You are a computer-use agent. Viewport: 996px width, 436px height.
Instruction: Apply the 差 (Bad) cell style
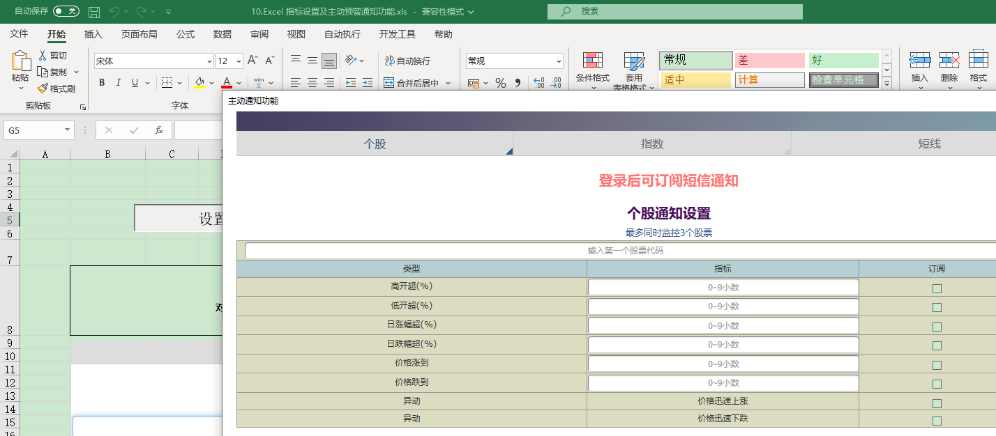tap(769, 61)
